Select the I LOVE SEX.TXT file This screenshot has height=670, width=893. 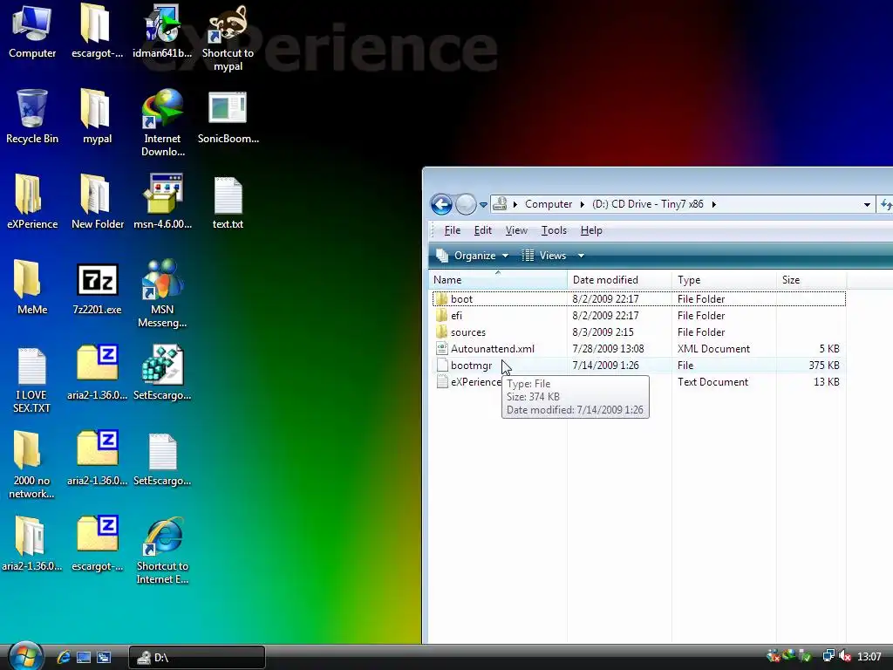coord(32,379)
